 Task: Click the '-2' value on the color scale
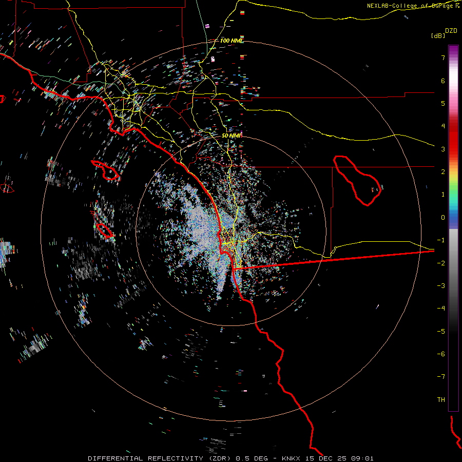(441, 263)
